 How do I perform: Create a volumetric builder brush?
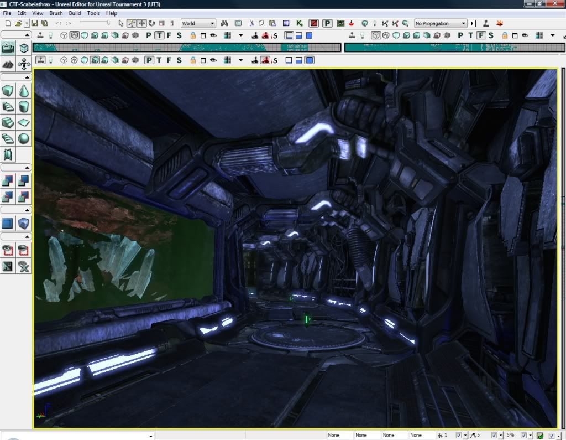8,154
